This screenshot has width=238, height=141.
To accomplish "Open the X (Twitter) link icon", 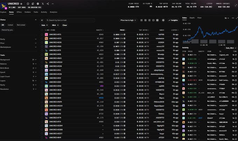I will tap(43, 4).
